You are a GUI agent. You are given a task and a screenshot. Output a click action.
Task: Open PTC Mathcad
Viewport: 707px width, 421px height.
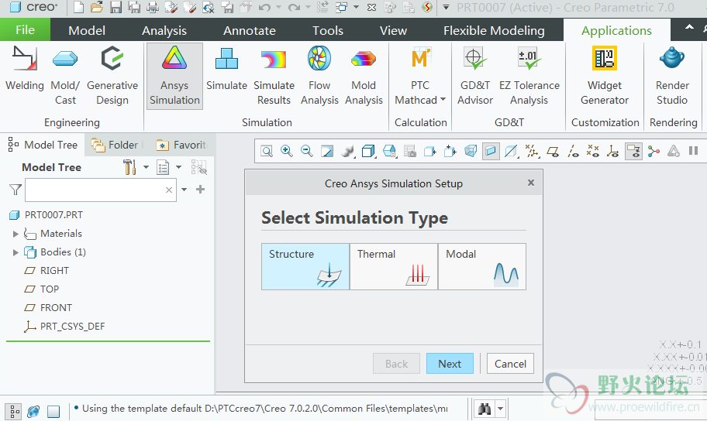tap(419, 76)
